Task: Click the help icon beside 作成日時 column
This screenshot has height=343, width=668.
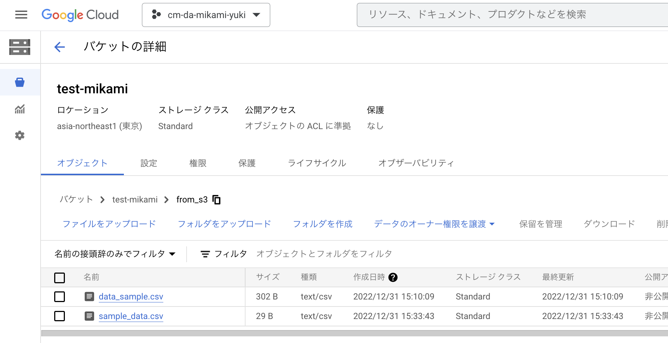Action: pos(393,277)
